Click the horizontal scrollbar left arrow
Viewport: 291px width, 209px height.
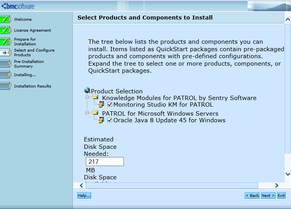(x=81, y=185)
